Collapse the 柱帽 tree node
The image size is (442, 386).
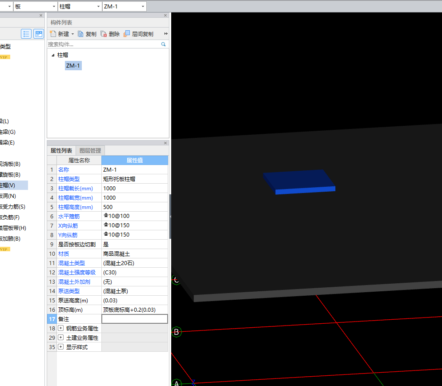coord(53,55)
